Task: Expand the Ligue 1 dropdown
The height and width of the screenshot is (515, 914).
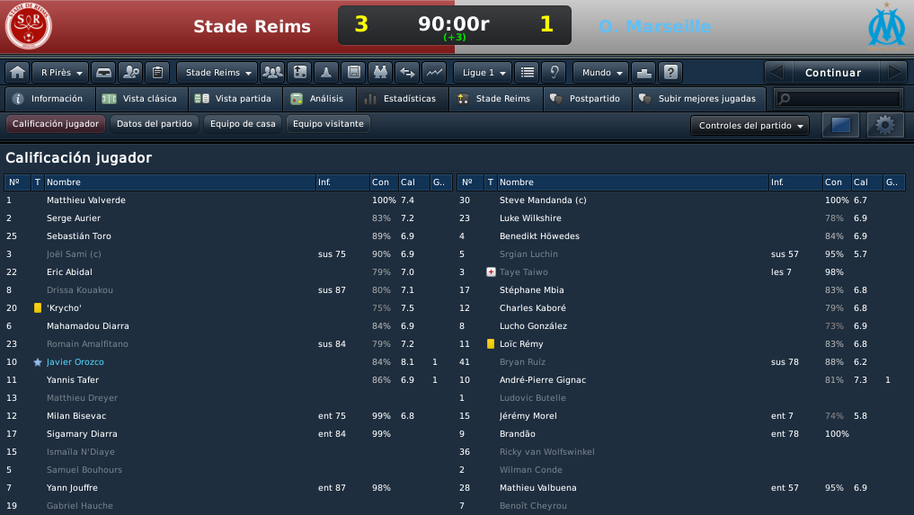Action: [483, 72]
